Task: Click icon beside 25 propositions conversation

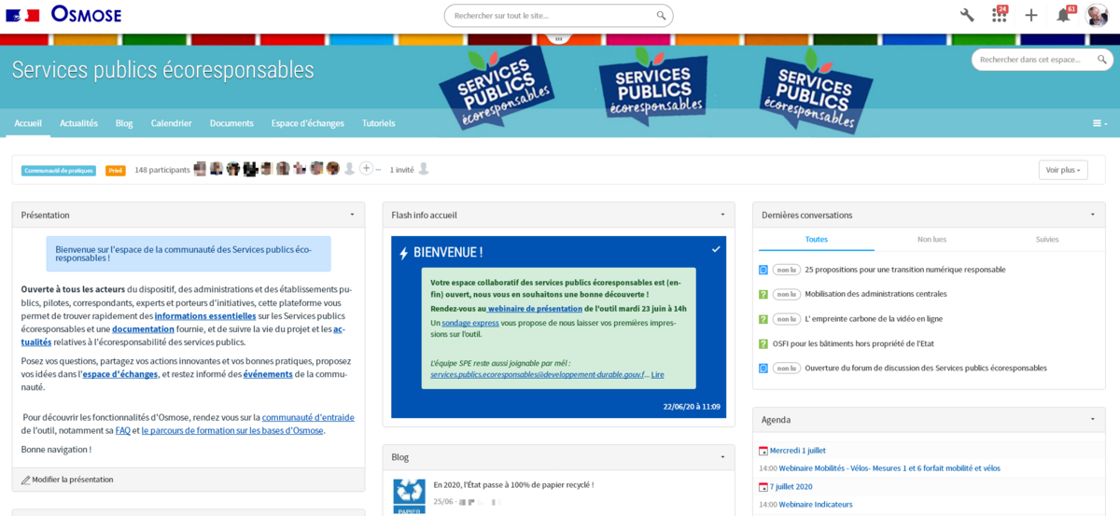Action: (763, 270)
